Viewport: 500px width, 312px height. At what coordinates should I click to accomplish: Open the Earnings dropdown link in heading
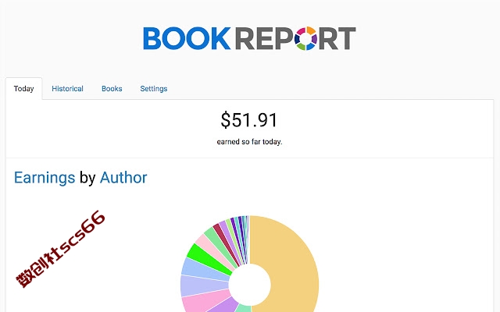click(45, 178)
